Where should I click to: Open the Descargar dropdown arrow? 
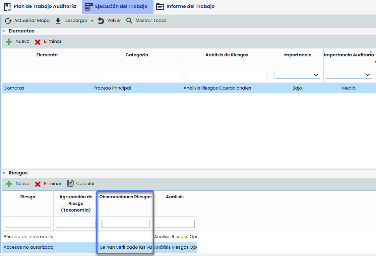click(x=92, y=21)
